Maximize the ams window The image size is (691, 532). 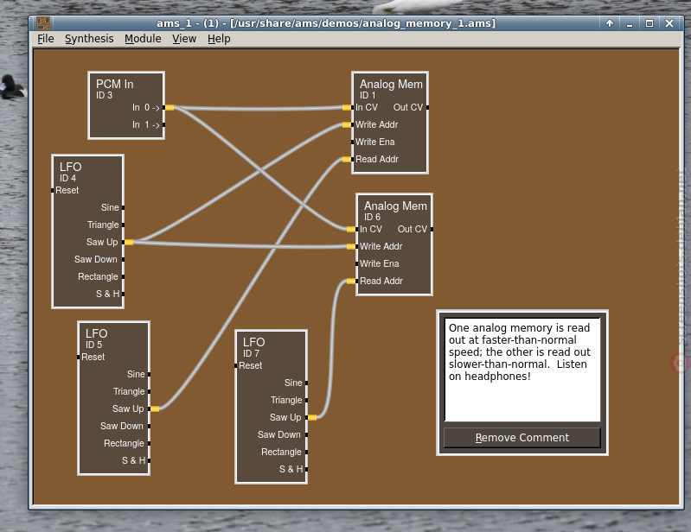pyautogui.click(x=649, y=23)
